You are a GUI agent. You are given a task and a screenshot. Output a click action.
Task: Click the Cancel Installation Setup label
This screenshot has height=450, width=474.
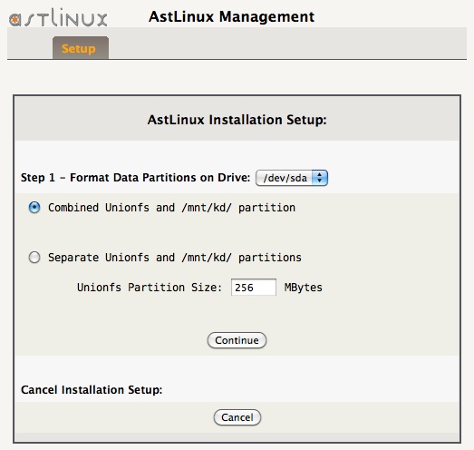[92, 390]
